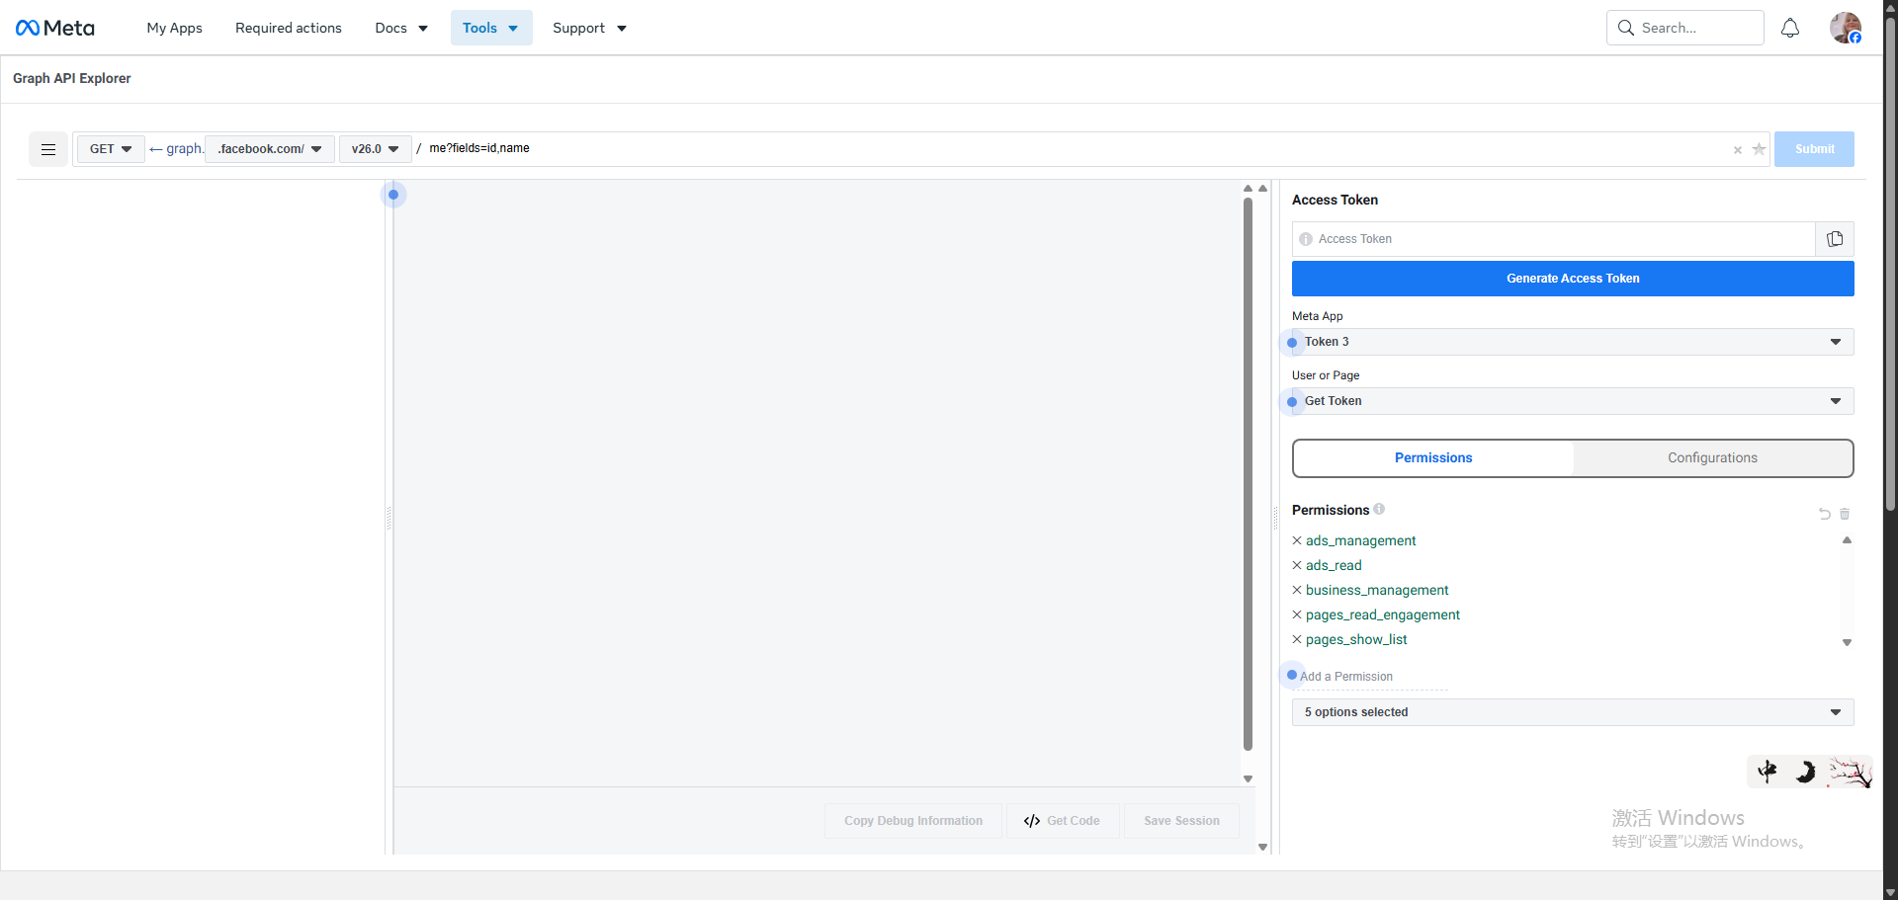
Task: Open the GET method dropdown
Action: pos(111,149)
